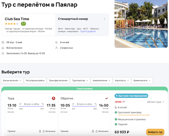Toggle the Трансфер включён filter
Image resolution: width=169 pixels, height=136 pixels.
pyautogui.click(x=58, y=81)
